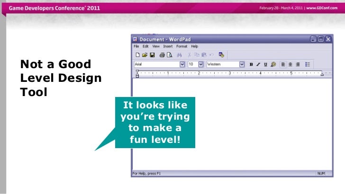Screen dimensions: 345x194
Task: Close the WordPad window
Action: coord(328,39)
